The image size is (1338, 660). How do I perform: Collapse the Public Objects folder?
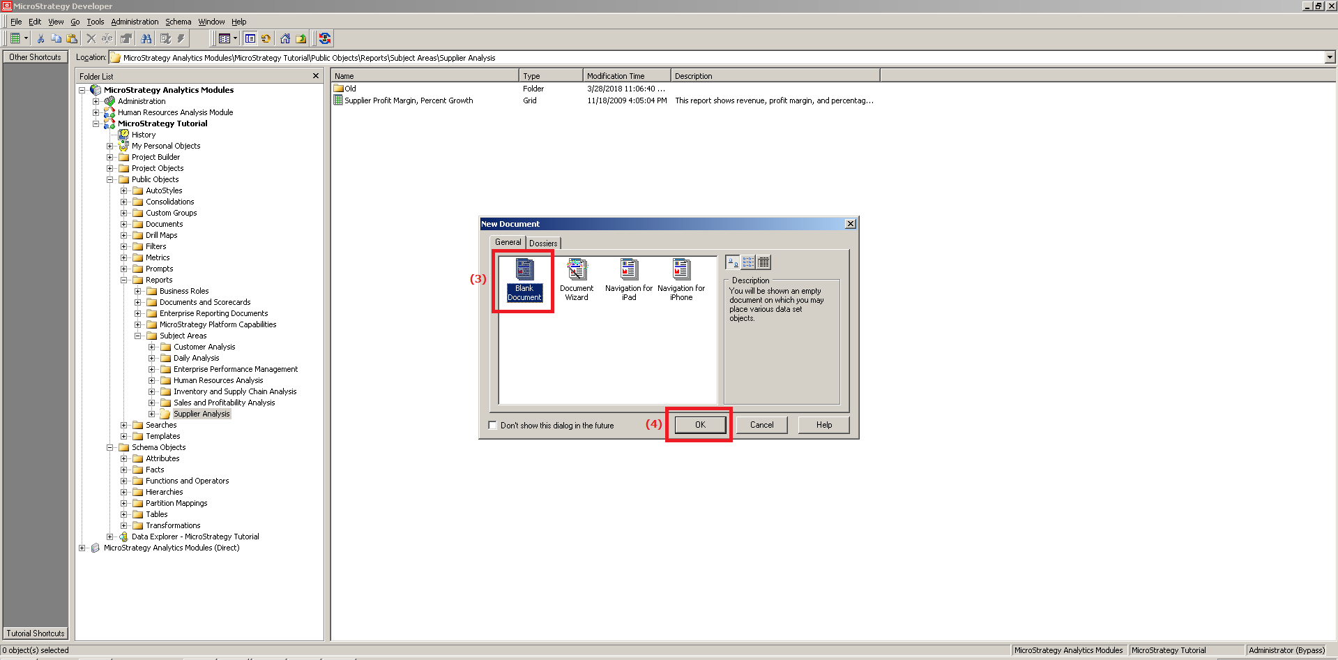(110, 179)
